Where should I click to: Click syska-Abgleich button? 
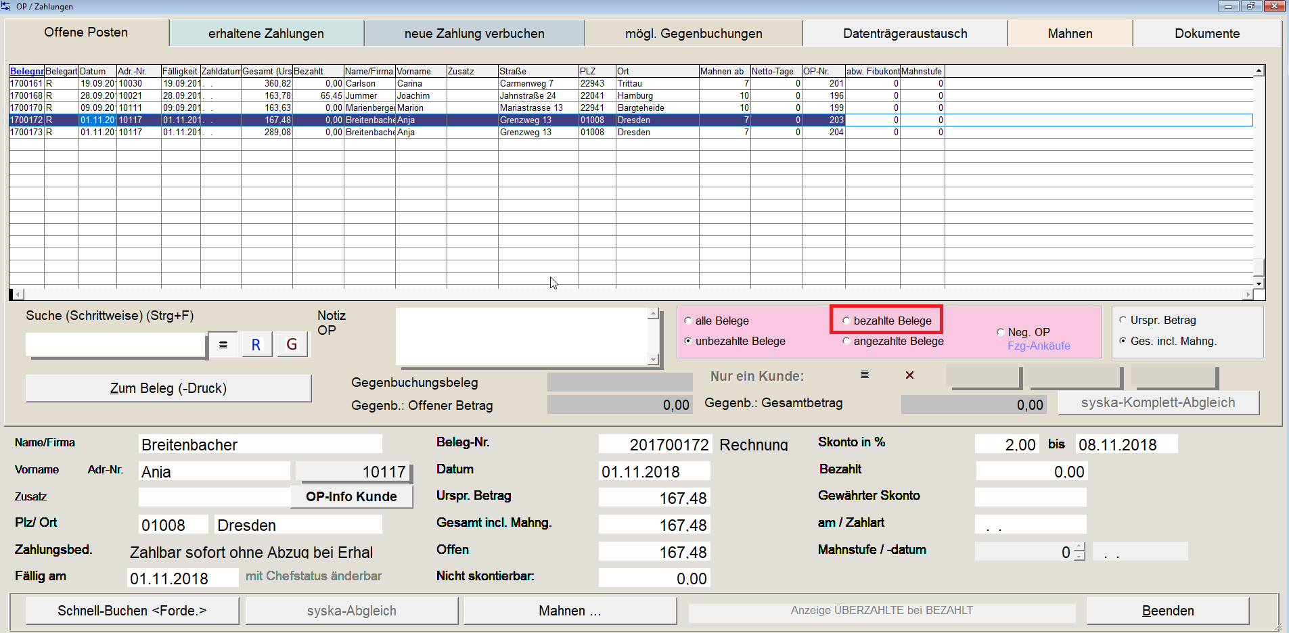coord(352,611)
